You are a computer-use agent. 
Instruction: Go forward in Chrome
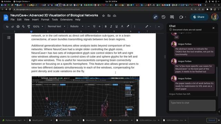(x=6, y=9)
